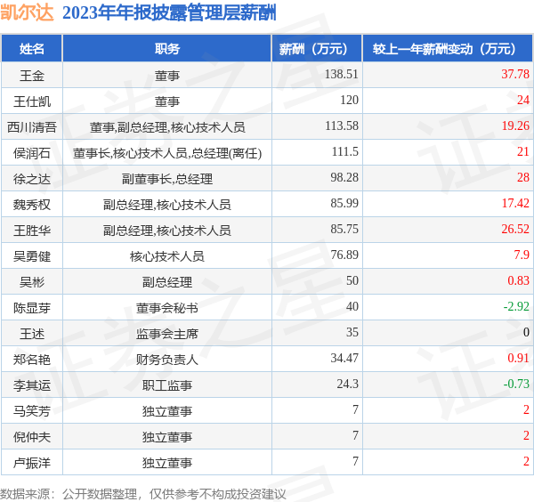This screenshot has width=534, height=502.
Task: Click the name cell 陈显芽
Action: 32,308
